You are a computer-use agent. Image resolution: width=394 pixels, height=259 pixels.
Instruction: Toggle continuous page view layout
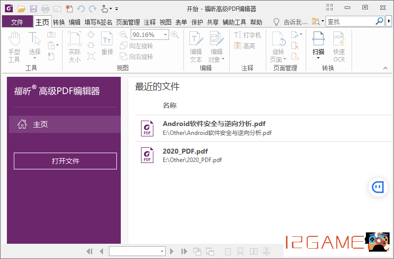click(x=240, y=251)
